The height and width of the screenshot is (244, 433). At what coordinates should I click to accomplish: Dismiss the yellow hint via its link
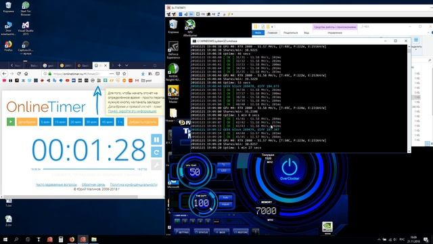tap(132, 111)
